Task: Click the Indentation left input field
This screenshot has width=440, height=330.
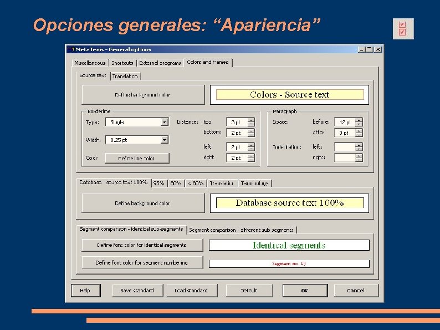Action: pos(345,147)
